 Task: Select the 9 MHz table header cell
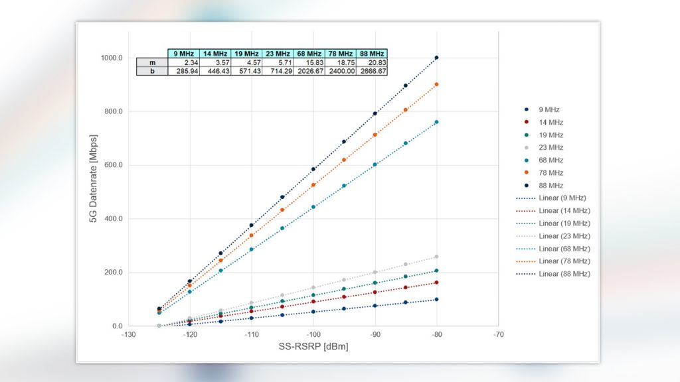coord(183,53)
